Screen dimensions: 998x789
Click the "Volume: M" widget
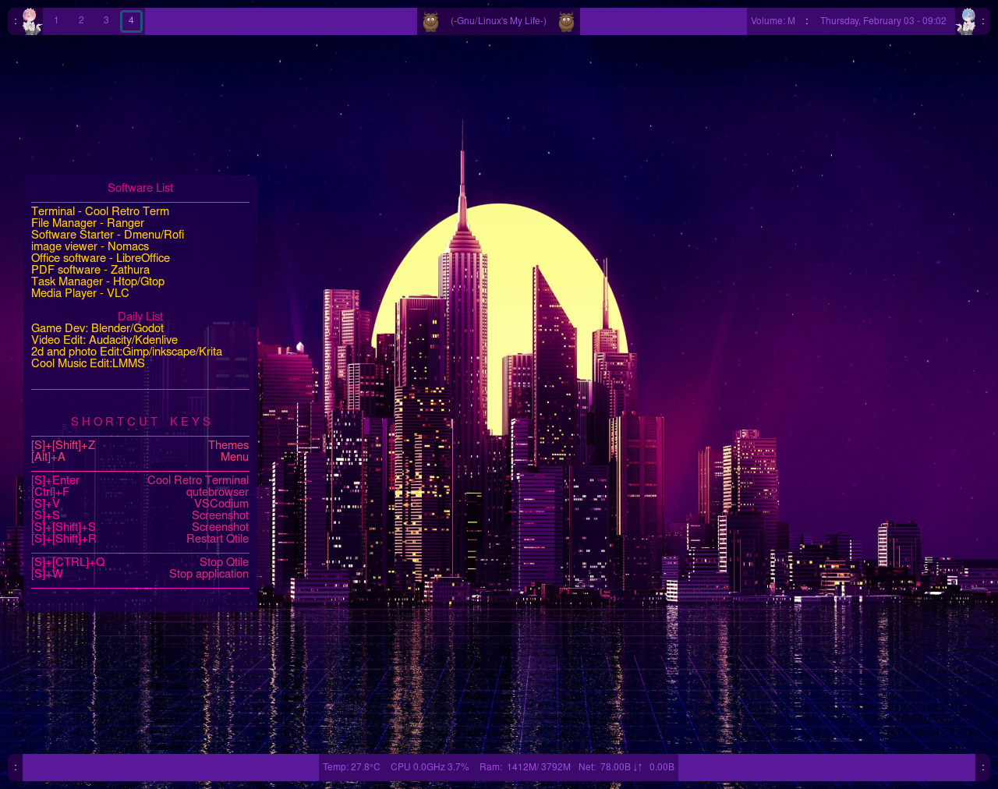point(773,21)
